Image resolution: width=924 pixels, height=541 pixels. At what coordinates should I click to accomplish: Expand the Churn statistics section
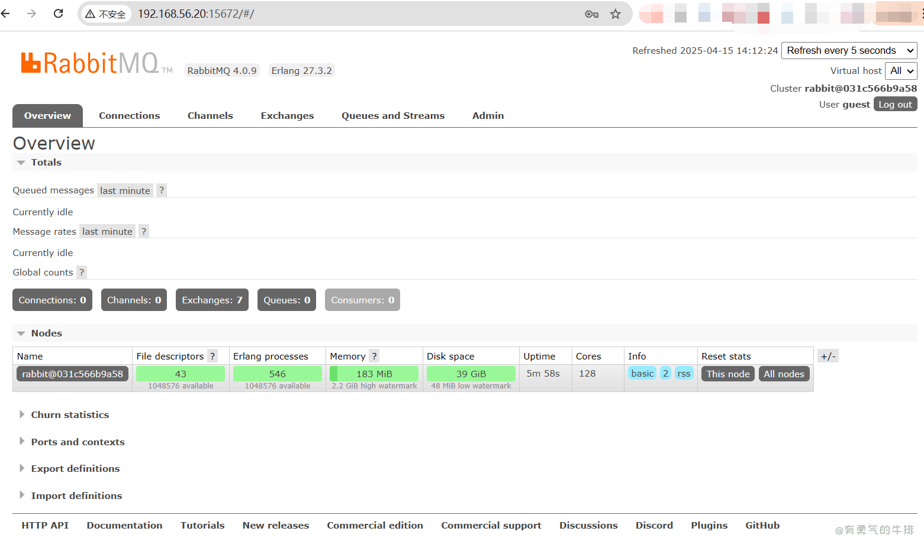[x=70, y=415]
